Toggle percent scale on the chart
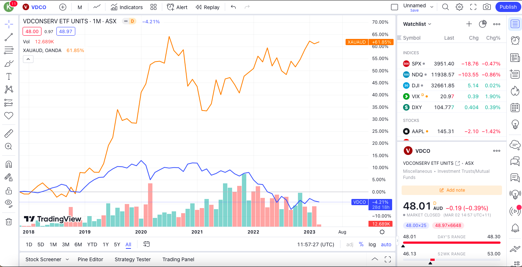The width and height of the screenshot is (522, 267). 361,244
